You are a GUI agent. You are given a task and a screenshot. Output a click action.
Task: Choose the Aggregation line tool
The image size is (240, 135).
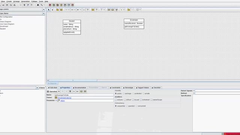coord(72,10)
